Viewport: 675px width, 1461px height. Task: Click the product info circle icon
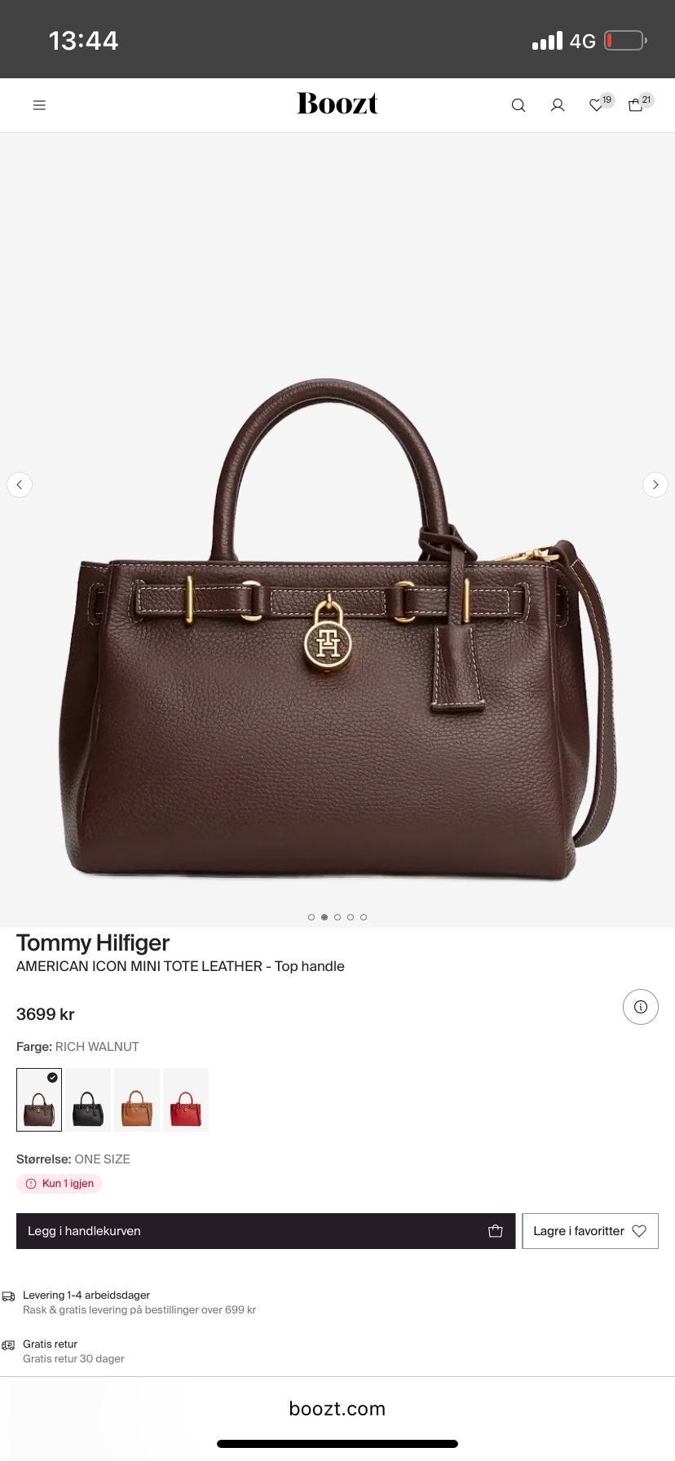tap(641, 1007)
